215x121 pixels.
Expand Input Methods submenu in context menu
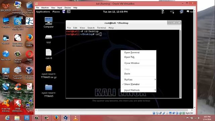coord(138,90)
